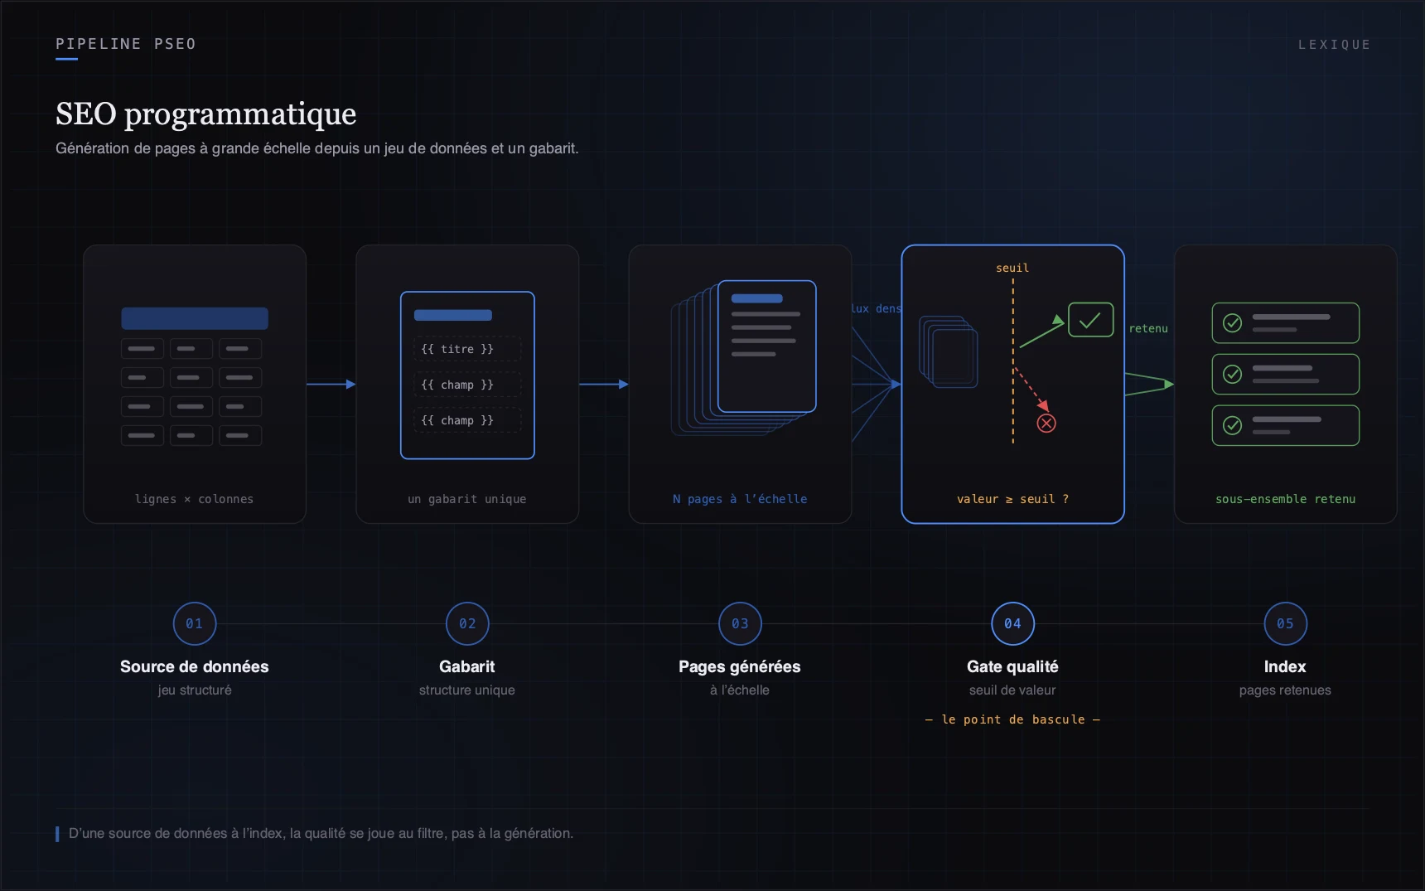
Task: Click third retained page check circle
Action: point(1233,425)
